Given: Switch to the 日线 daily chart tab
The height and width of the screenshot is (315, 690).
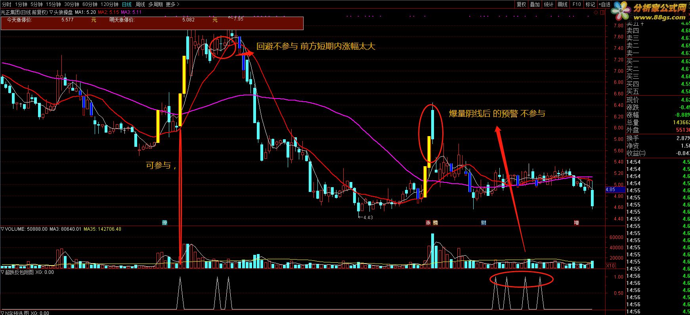Looking at the screenshot, I should (127, 4).
